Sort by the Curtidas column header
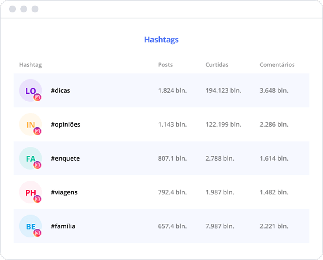The height and width of the screenshot is (260, 323). (x=217, y=65)
